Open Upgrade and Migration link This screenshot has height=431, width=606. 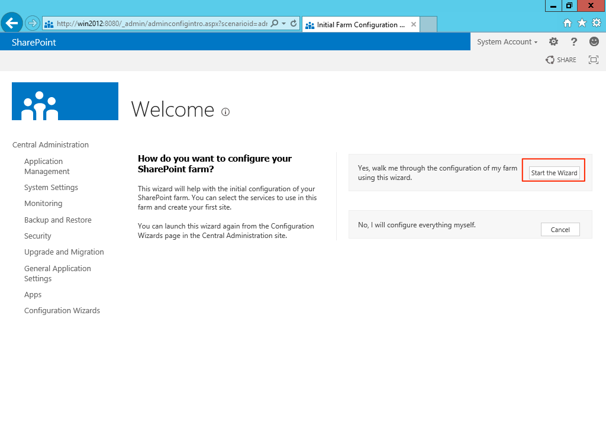tap(64, 252)
